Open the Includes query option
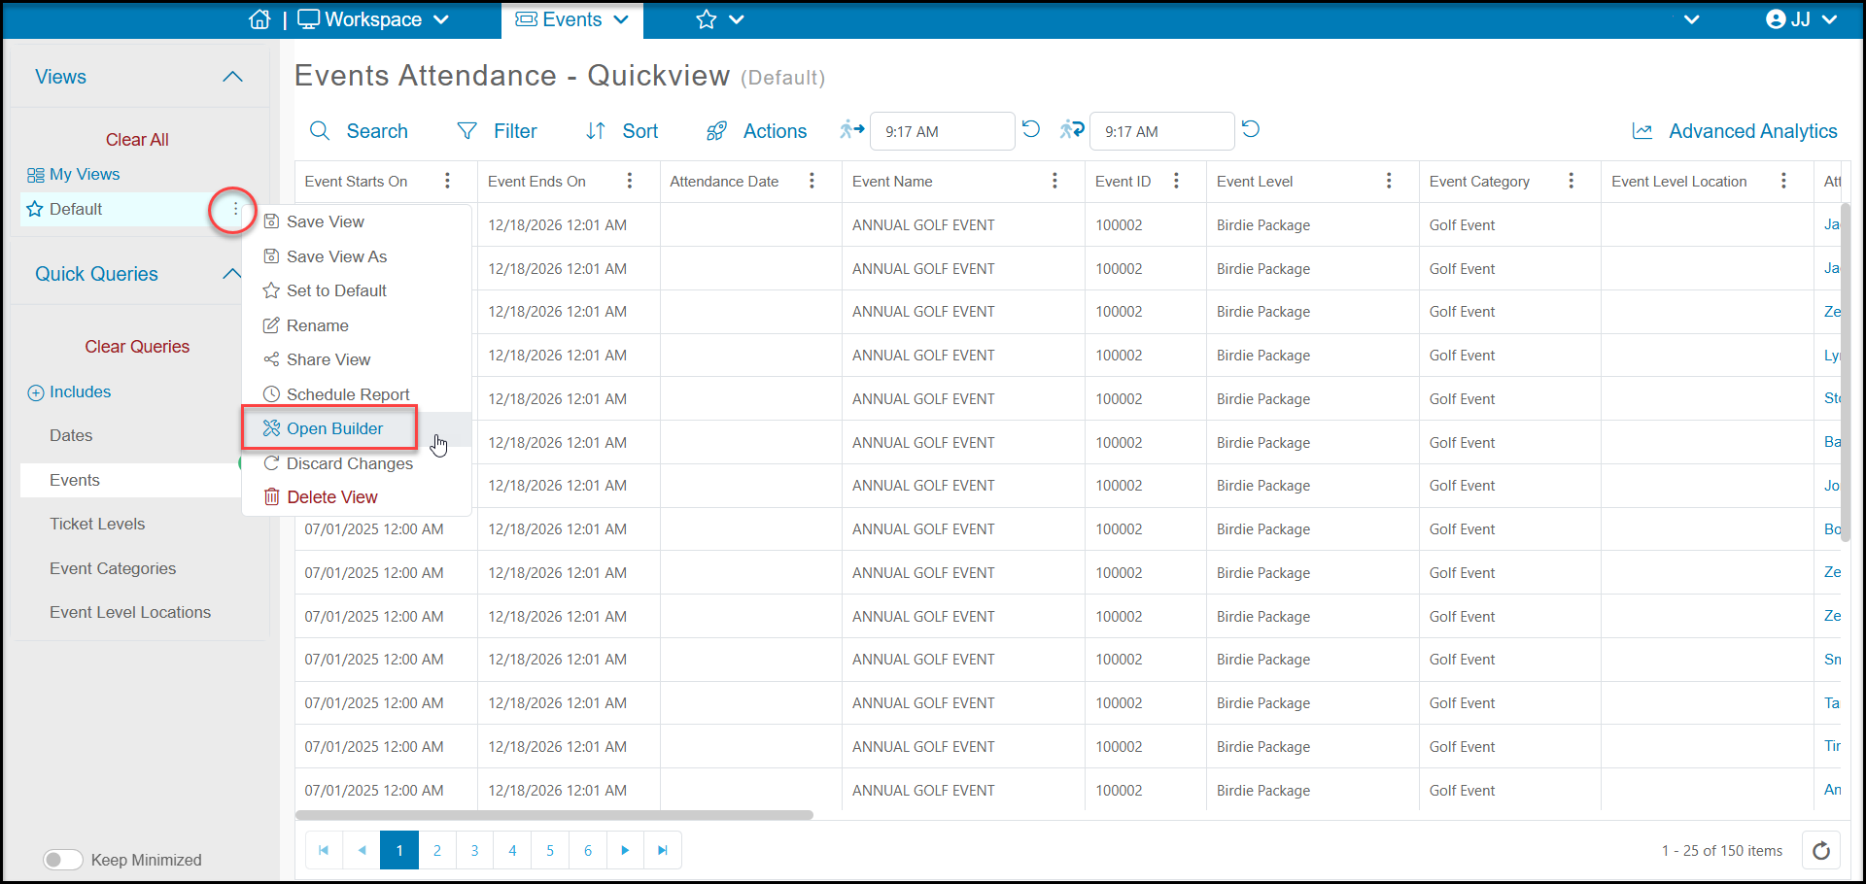 pyautogui.click(x=69, y=392)
